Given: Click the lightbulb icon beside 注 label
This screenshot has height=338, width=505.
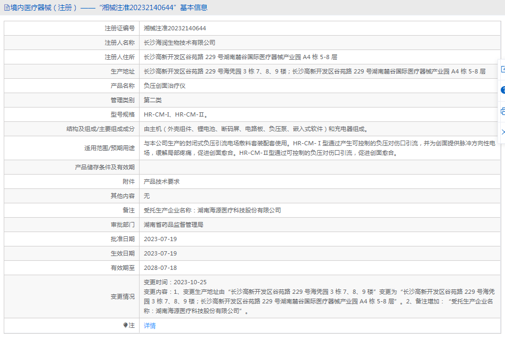Looking at the screenshot, I should 125,325.
